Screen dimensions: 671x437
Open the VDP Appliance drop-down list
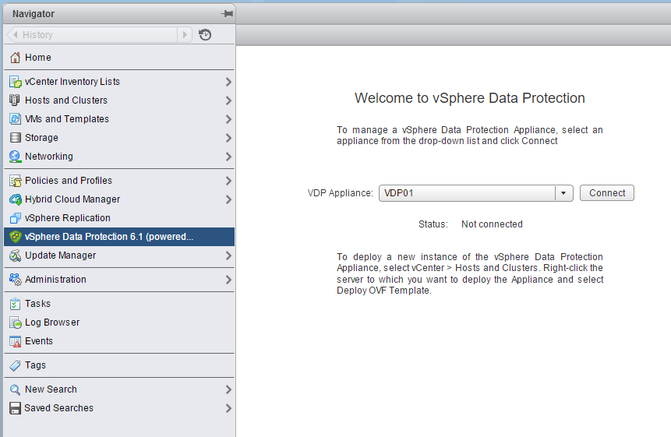[x=563, y=193]
